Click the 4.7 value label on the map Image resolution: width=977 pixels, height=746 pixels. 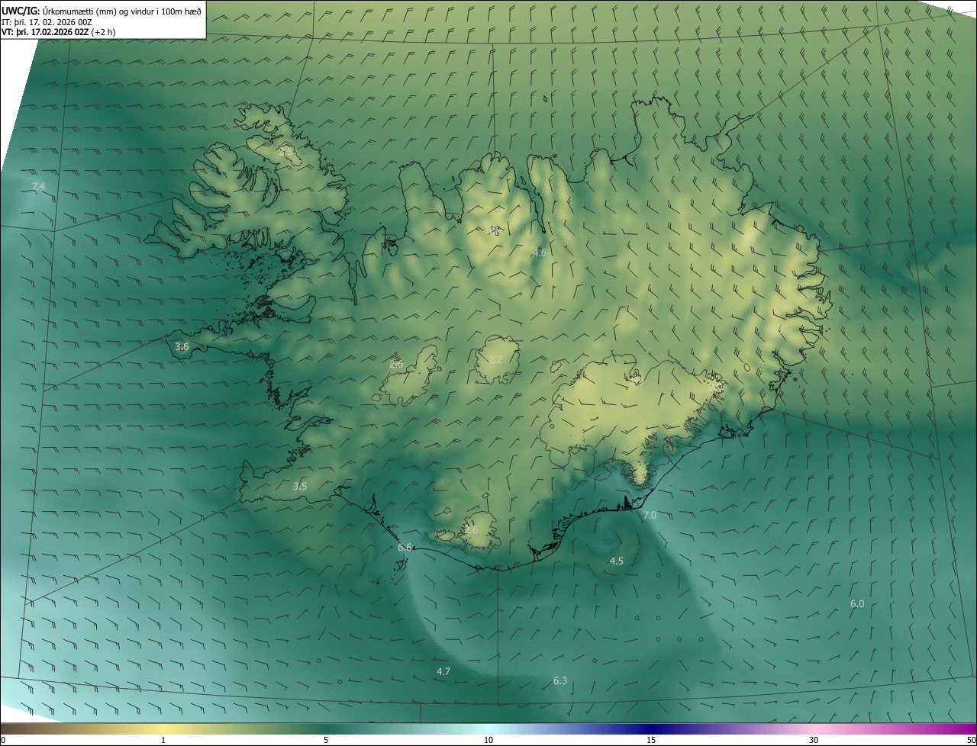[x=443, y=672]
